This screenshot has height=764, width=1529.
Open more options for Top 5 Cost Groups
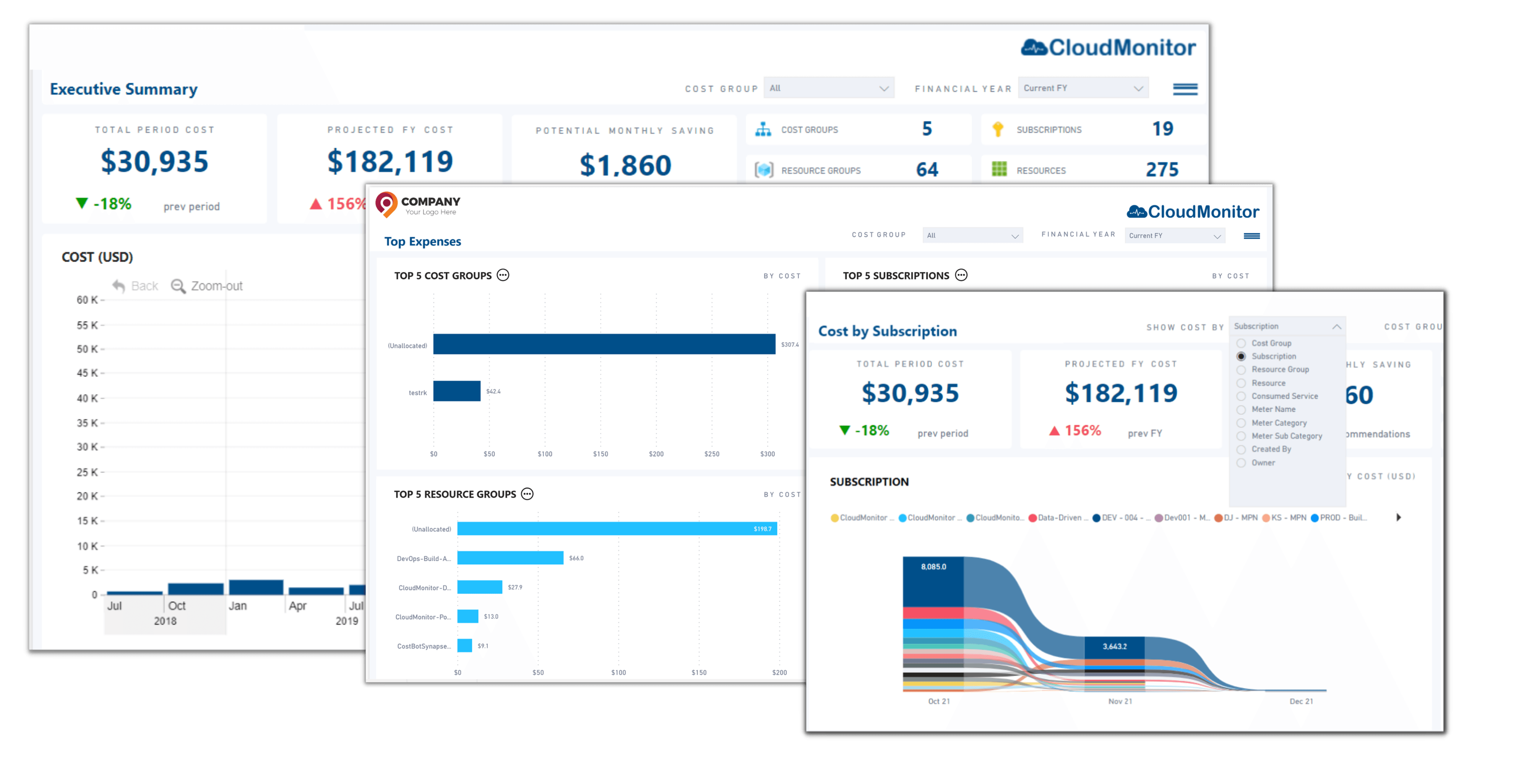pos(503,275)
